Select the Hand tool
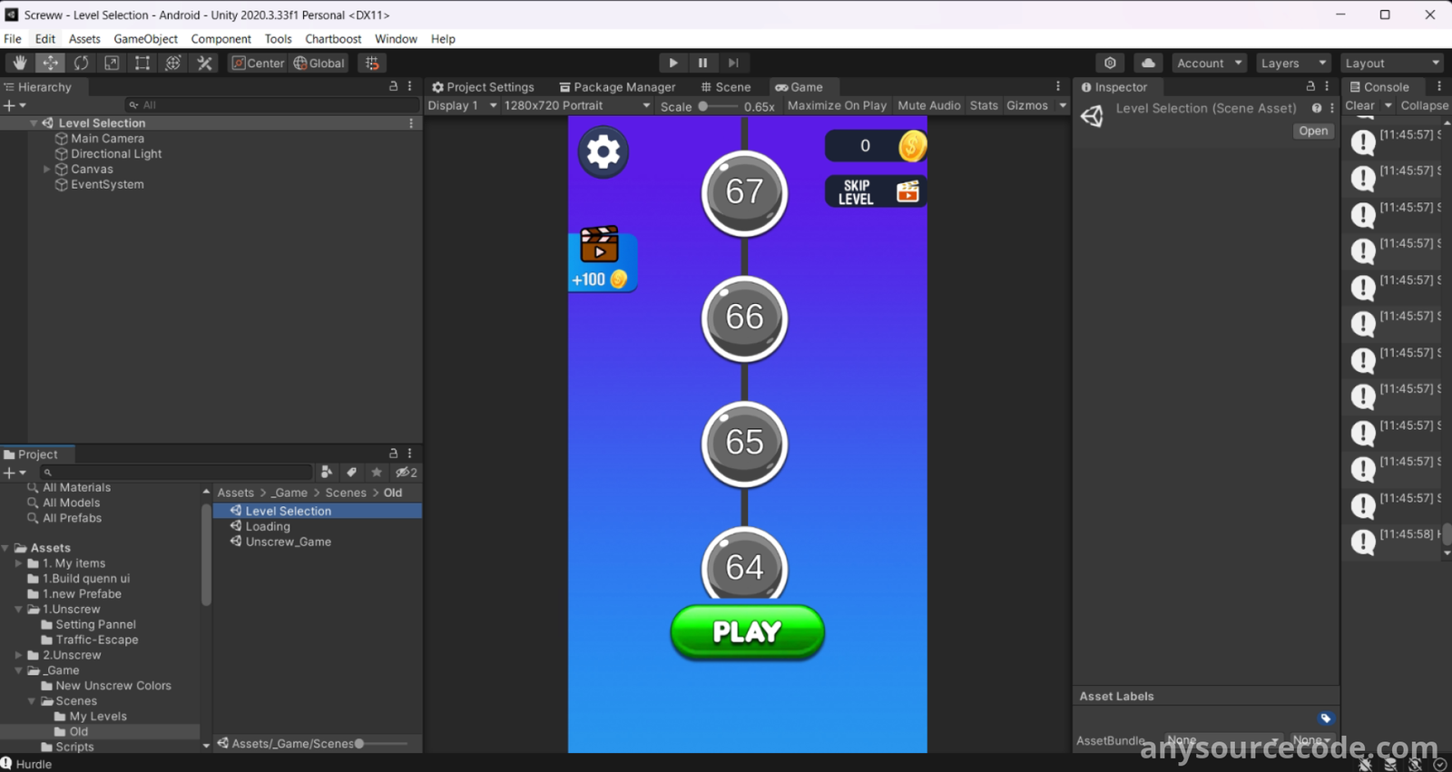The height and width of the screenshot is (772, 1452). click(x=19, y=63)
